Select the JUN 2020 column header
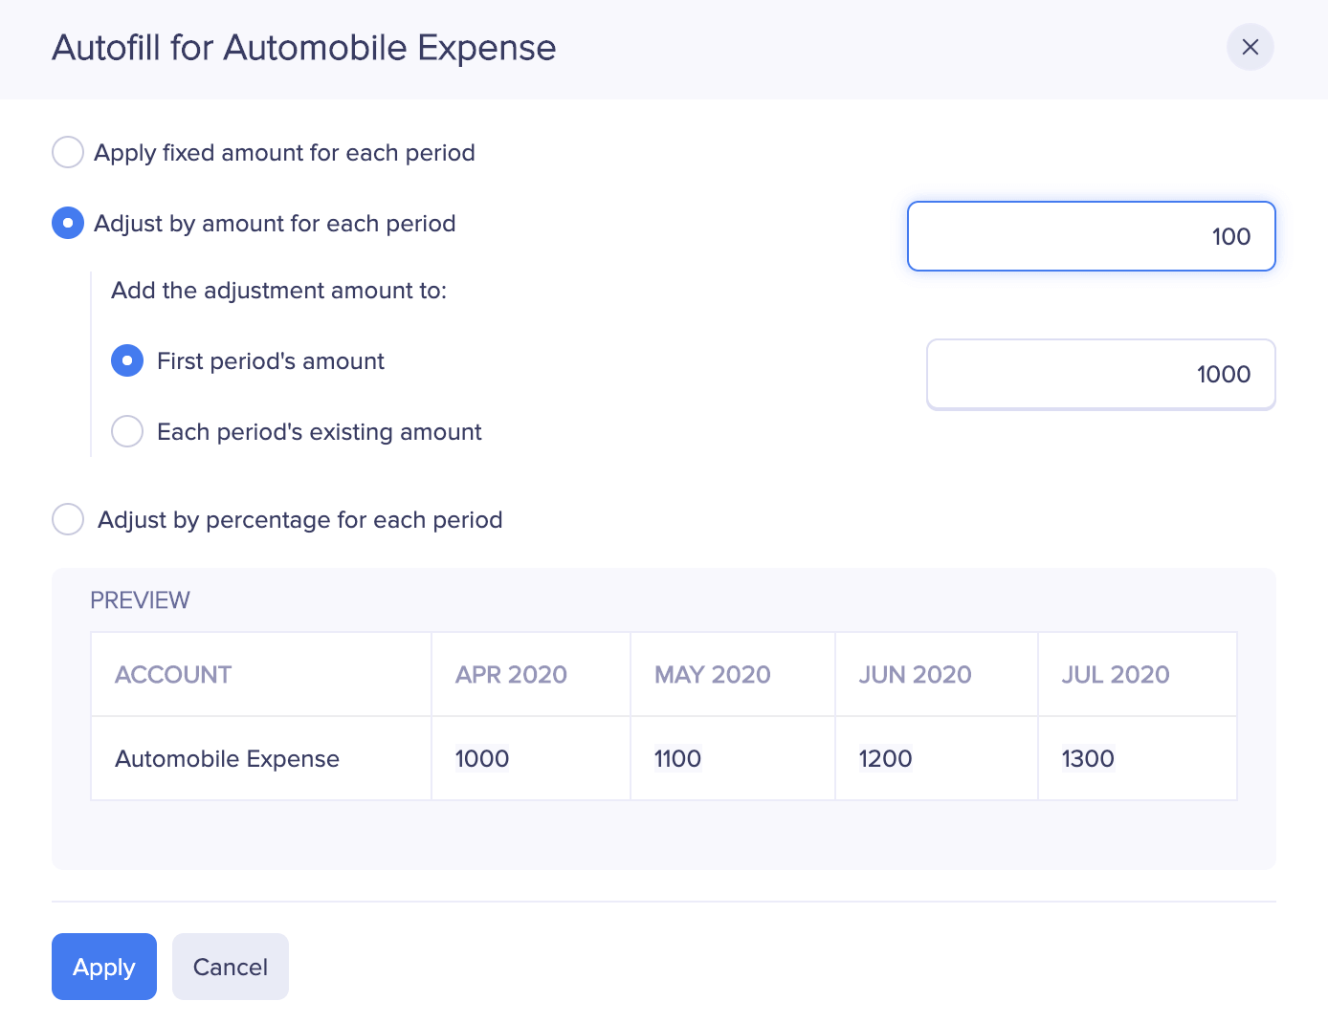Image resolution: width=1328 pixels, height=1023 pixels. 915,674
